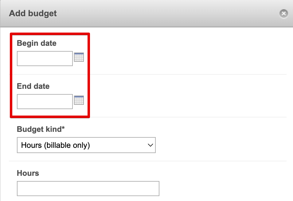The image size is (293, 201).
Task: Focus the Hours text field
Action: point(88,188)
